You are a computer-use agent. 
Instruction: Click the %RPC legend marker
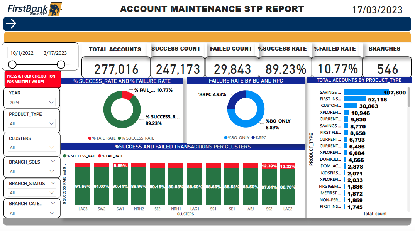253,138
